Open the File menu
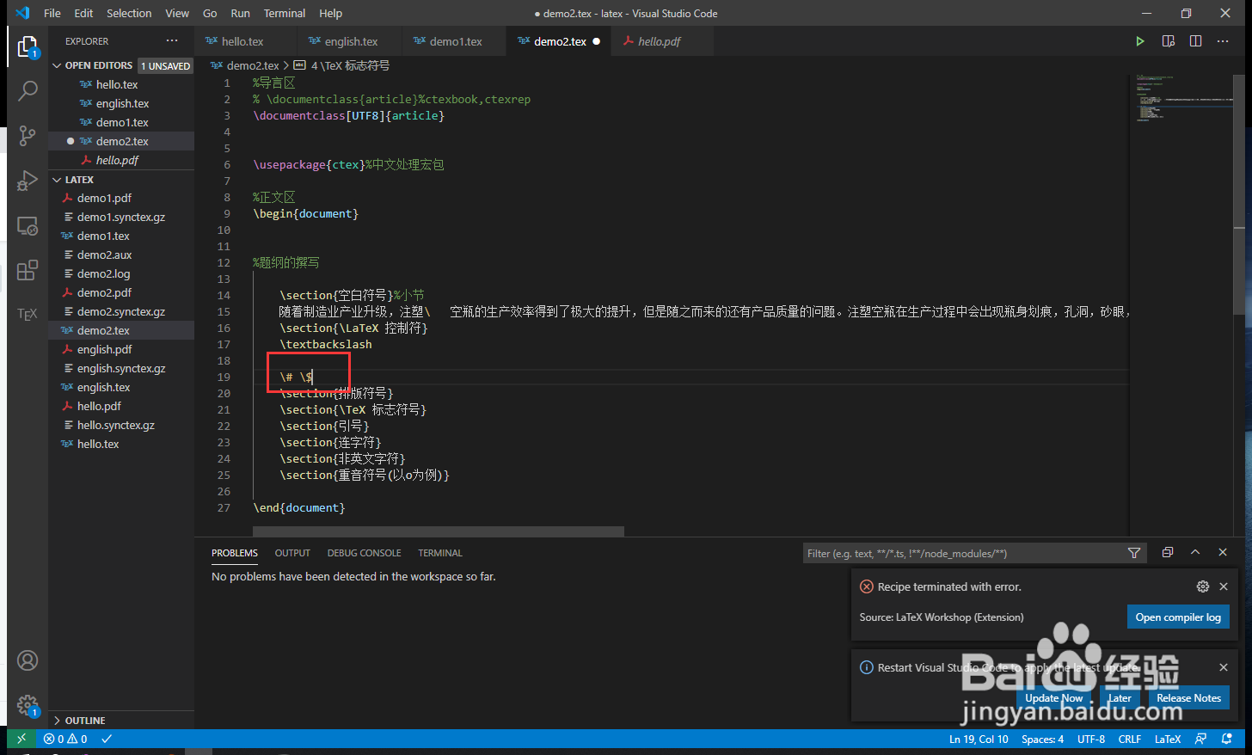 click(52, 13)
